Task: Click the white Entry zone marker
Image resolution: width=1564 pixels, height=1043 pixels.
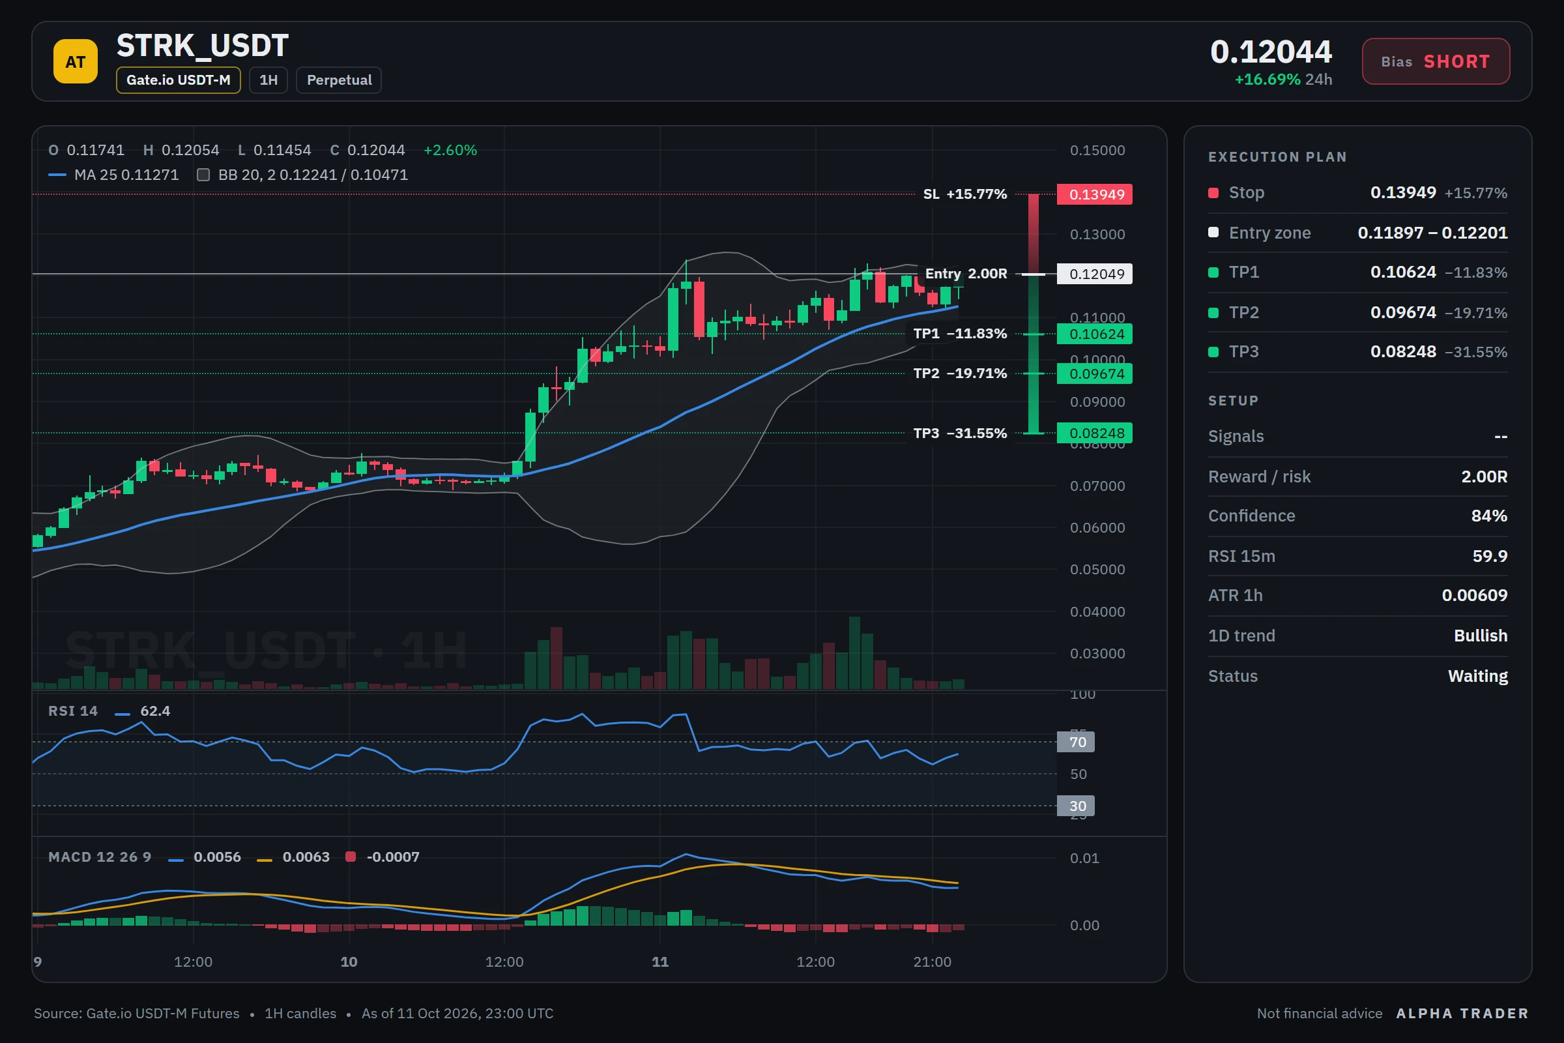Action: point(1213,232)
